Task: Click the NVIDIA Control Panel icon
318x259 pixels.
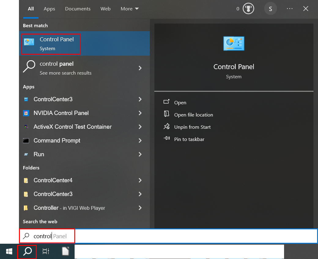Action: [x=26, y=113]
